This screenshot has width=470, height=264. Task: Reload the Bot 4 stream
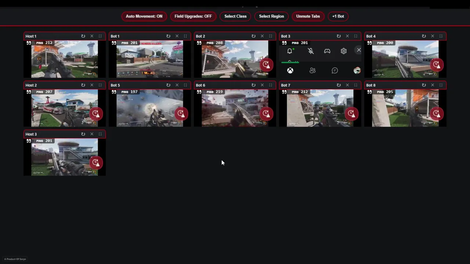coord(424,36)
